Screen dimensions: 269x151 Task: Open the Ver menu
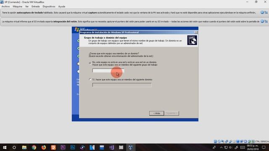click(27, 7)
